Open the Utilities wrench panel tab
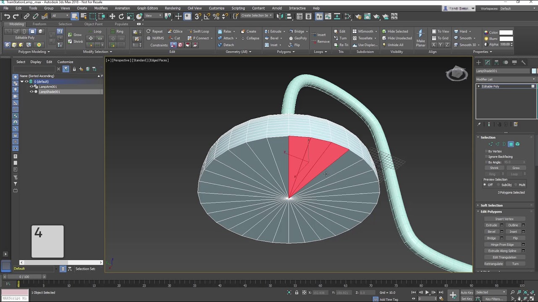Screen dimensions: 538x302 coord(523,62)
